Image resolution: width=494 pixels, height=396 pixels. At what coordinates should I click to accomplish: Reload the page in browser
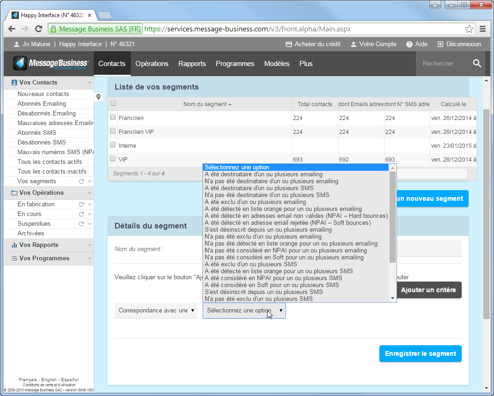(38, 29)
